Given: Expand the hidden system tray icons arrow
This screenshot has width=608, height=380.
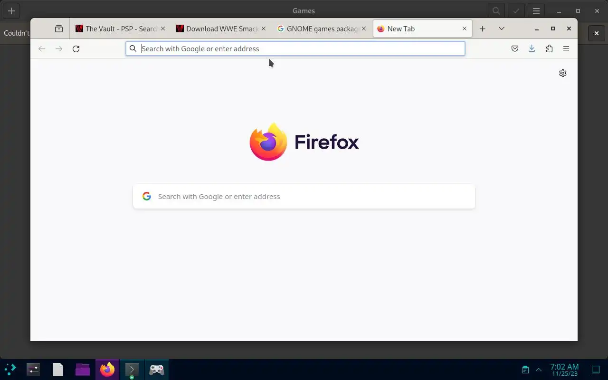Looking at the screenshot, I should tap(539, 369).
